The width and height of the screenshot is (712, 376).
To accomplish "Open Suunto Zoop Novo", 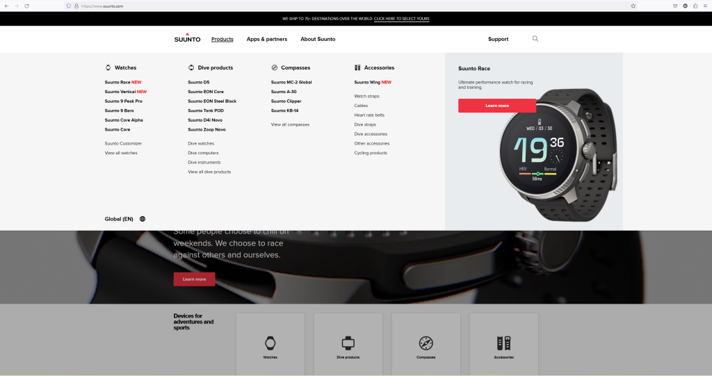I will pos(207,130).
